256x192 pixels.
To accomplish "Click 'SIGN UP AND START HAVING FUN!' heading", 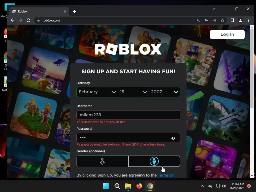I will click(x=128, y=71).
